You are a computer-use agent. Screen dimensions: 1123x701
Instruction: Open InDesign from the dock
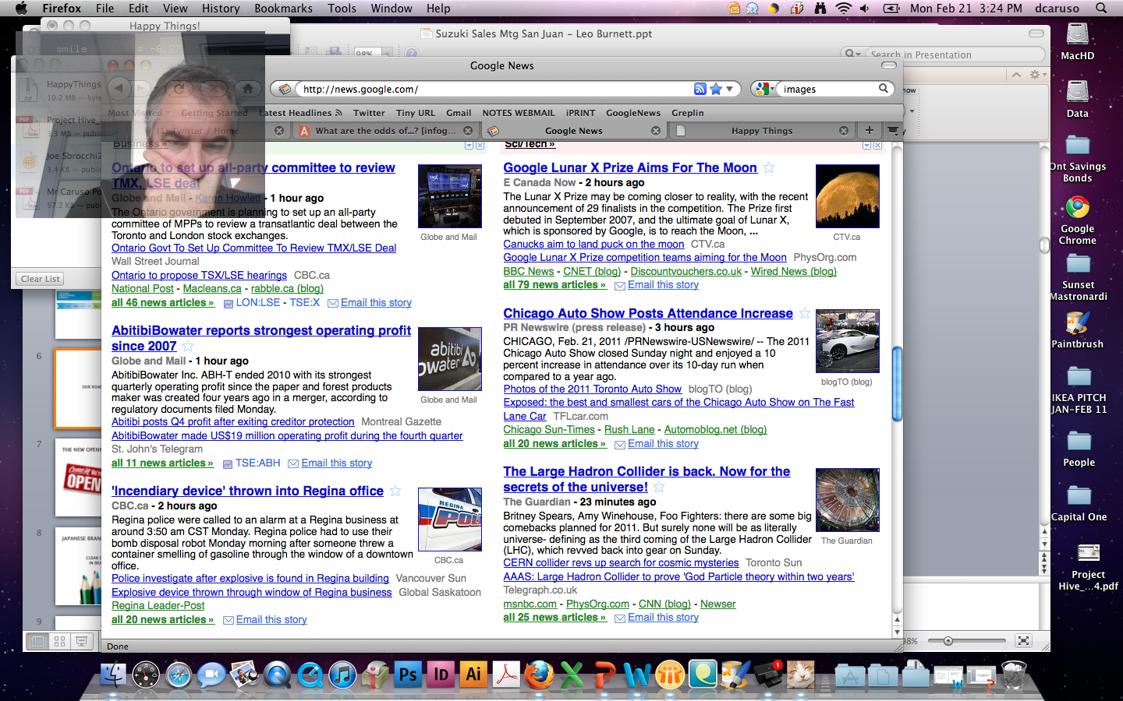click(441, 675)
